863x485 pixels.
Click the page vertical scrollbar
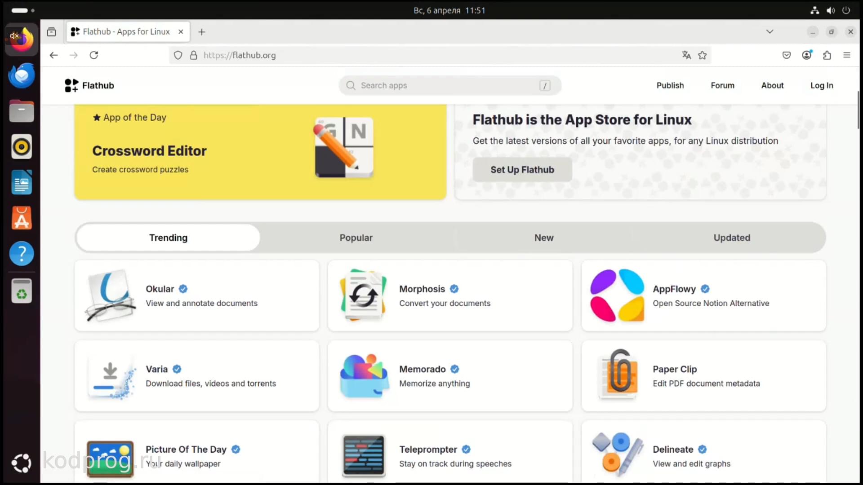click(859, 110)
